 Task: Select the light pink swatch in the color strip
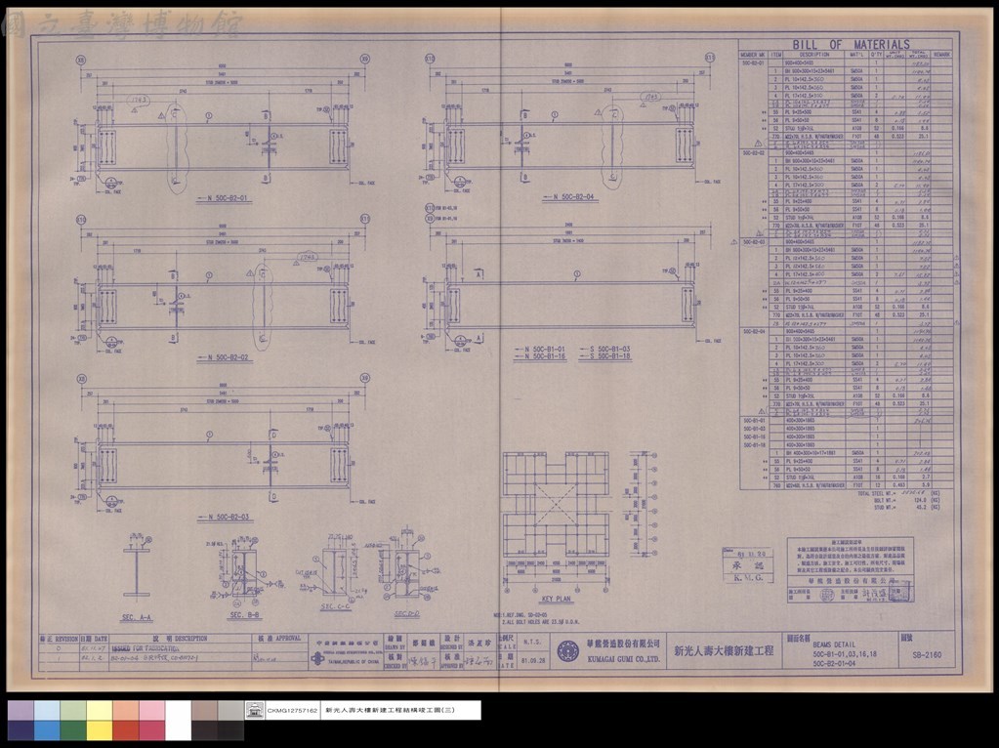[x=151, y=711]
